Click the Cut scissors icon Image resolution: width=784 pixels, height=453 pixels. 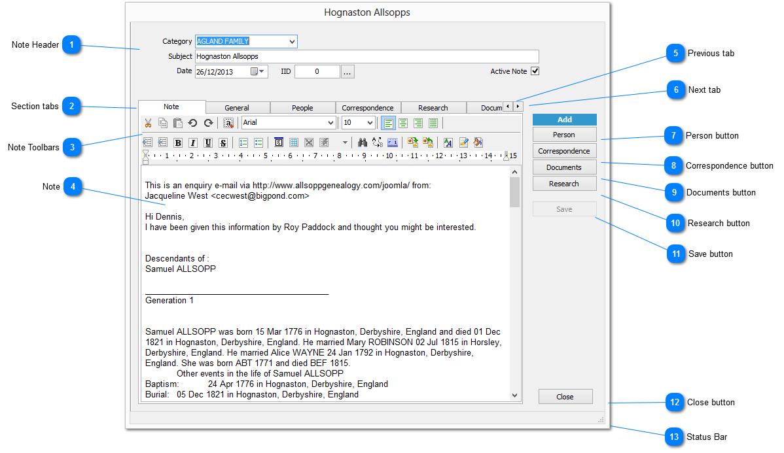coord(148,123)
